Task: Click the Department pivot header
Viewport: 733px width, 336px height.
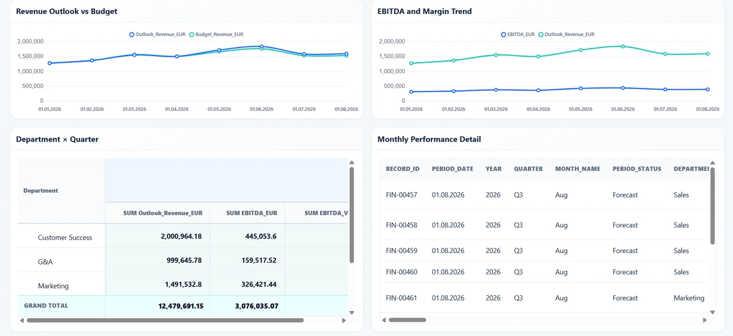Action: point(40,191)
